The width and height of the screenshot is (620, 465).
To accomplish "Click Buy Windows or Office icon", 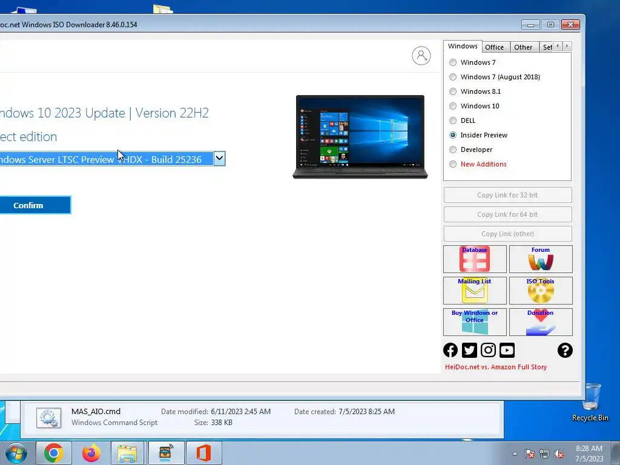I will [475, 322].
